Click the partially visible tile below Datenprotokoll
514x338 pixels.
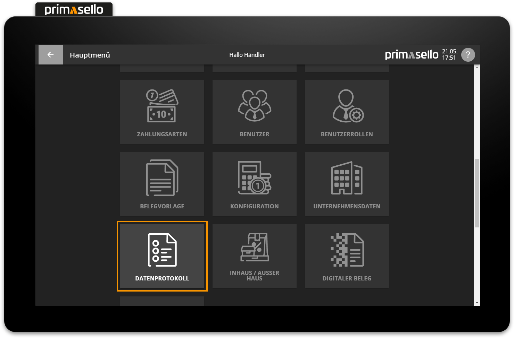(x=162, y=302)
